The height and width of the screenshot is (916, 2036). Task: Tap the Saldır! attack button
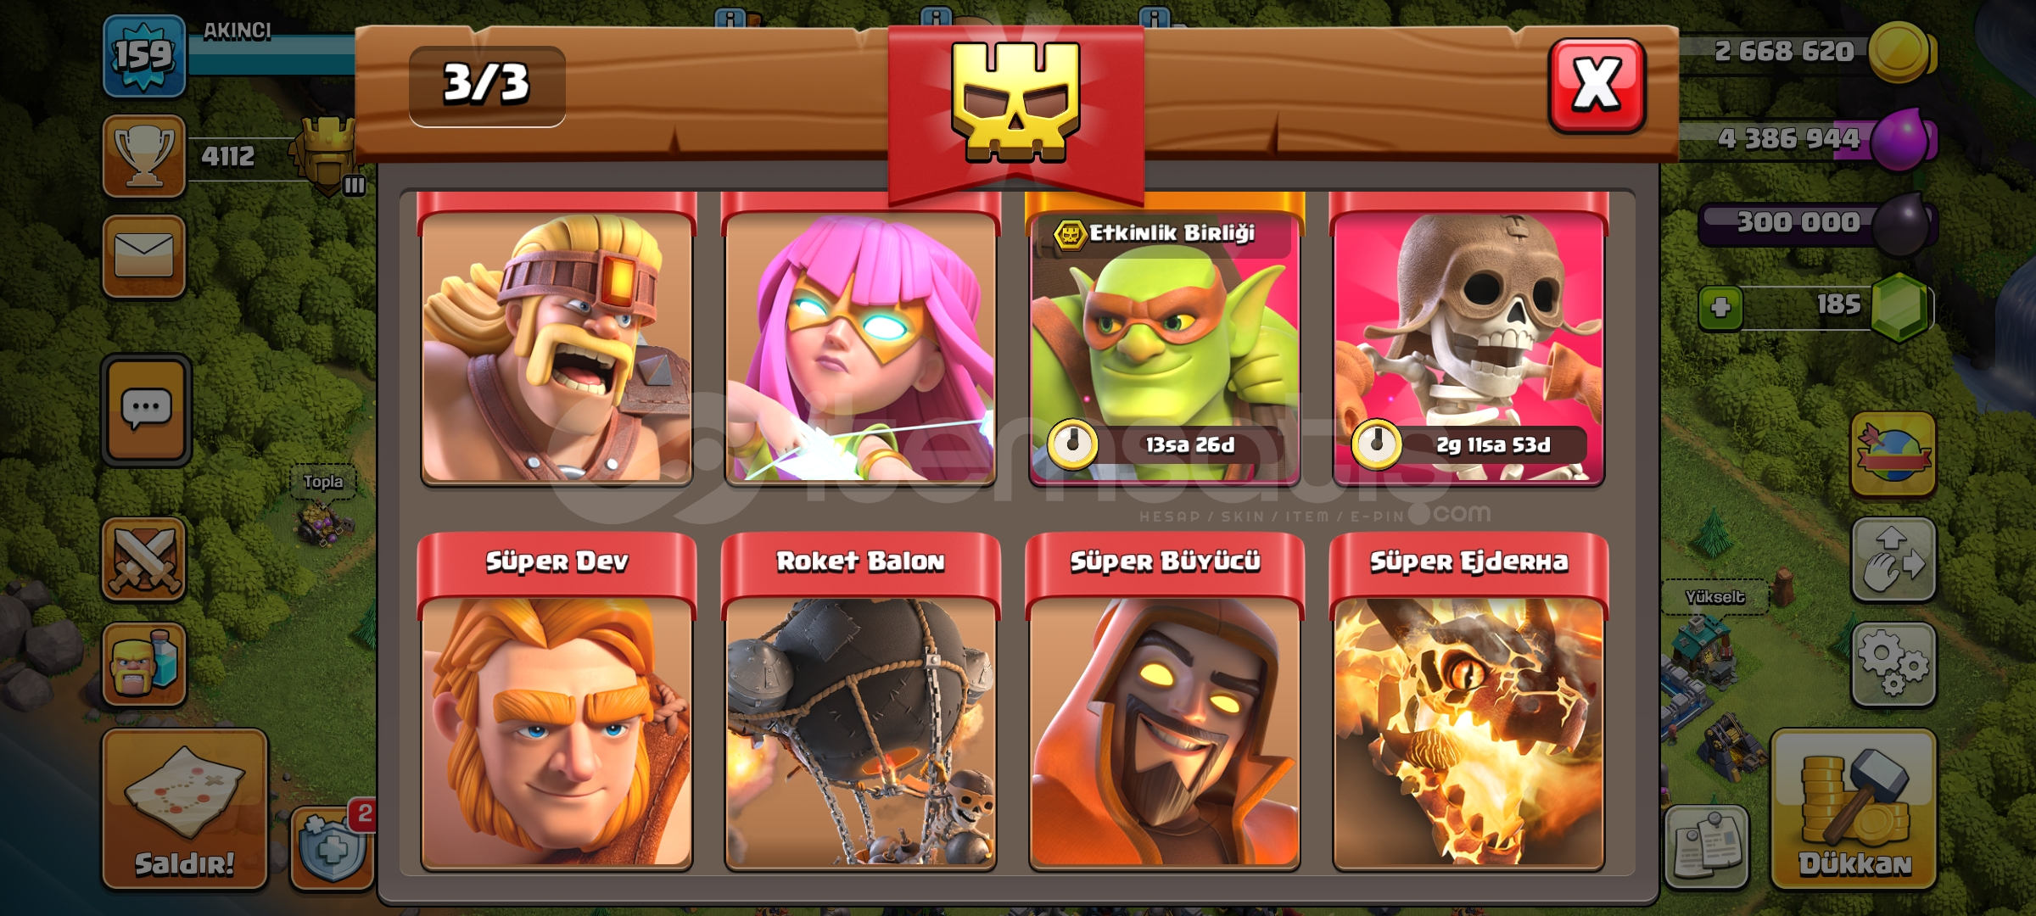tap(185, 809)
